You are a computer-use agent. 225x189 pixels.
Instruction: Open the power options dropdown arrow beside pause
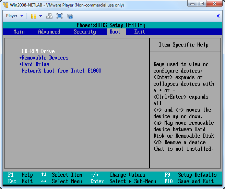(x=41, y=16)
